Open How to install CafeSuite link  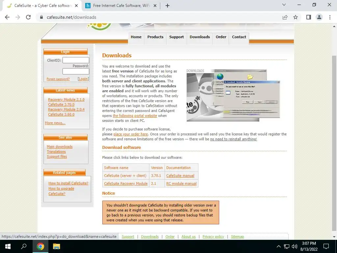(68, 183)
